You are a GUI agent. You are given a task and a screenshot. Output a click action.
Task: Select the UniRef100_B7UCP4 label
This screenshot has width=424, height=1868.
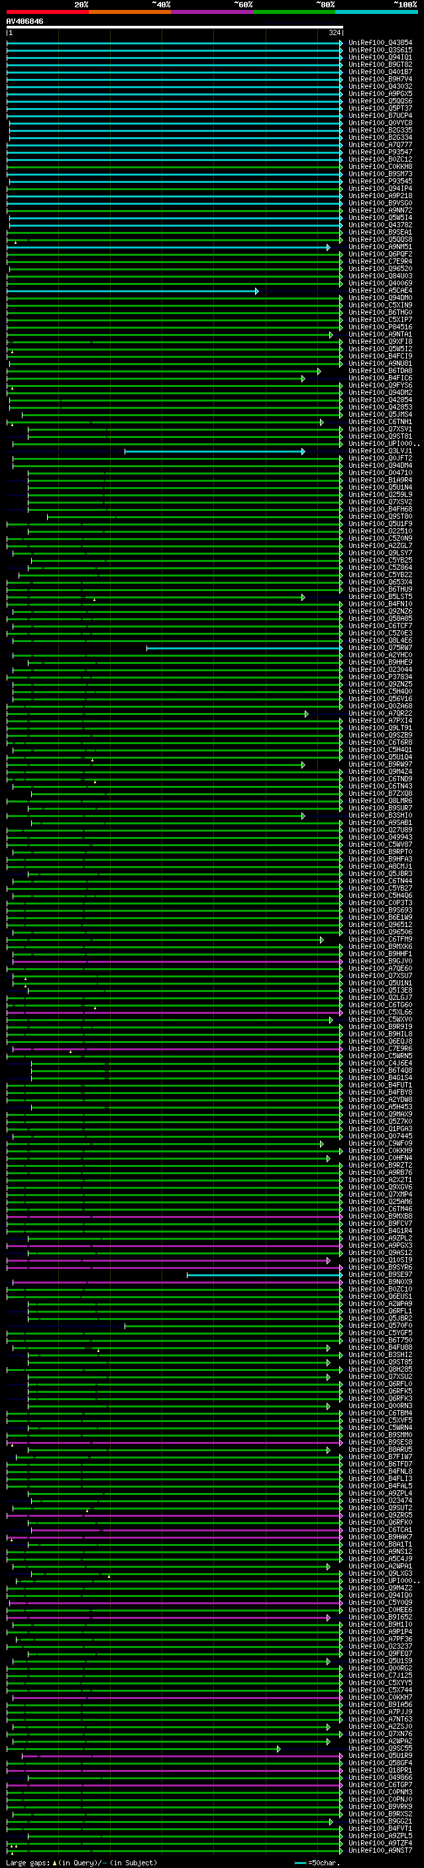pos(380,115)
